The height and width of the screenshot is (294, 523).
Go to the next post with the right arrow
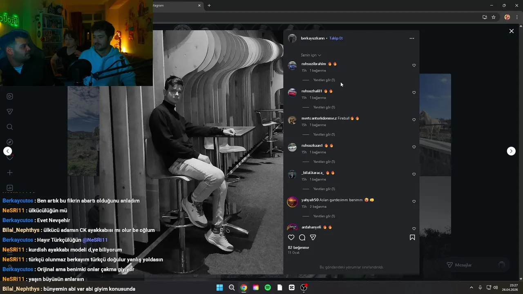click(511, 151)
